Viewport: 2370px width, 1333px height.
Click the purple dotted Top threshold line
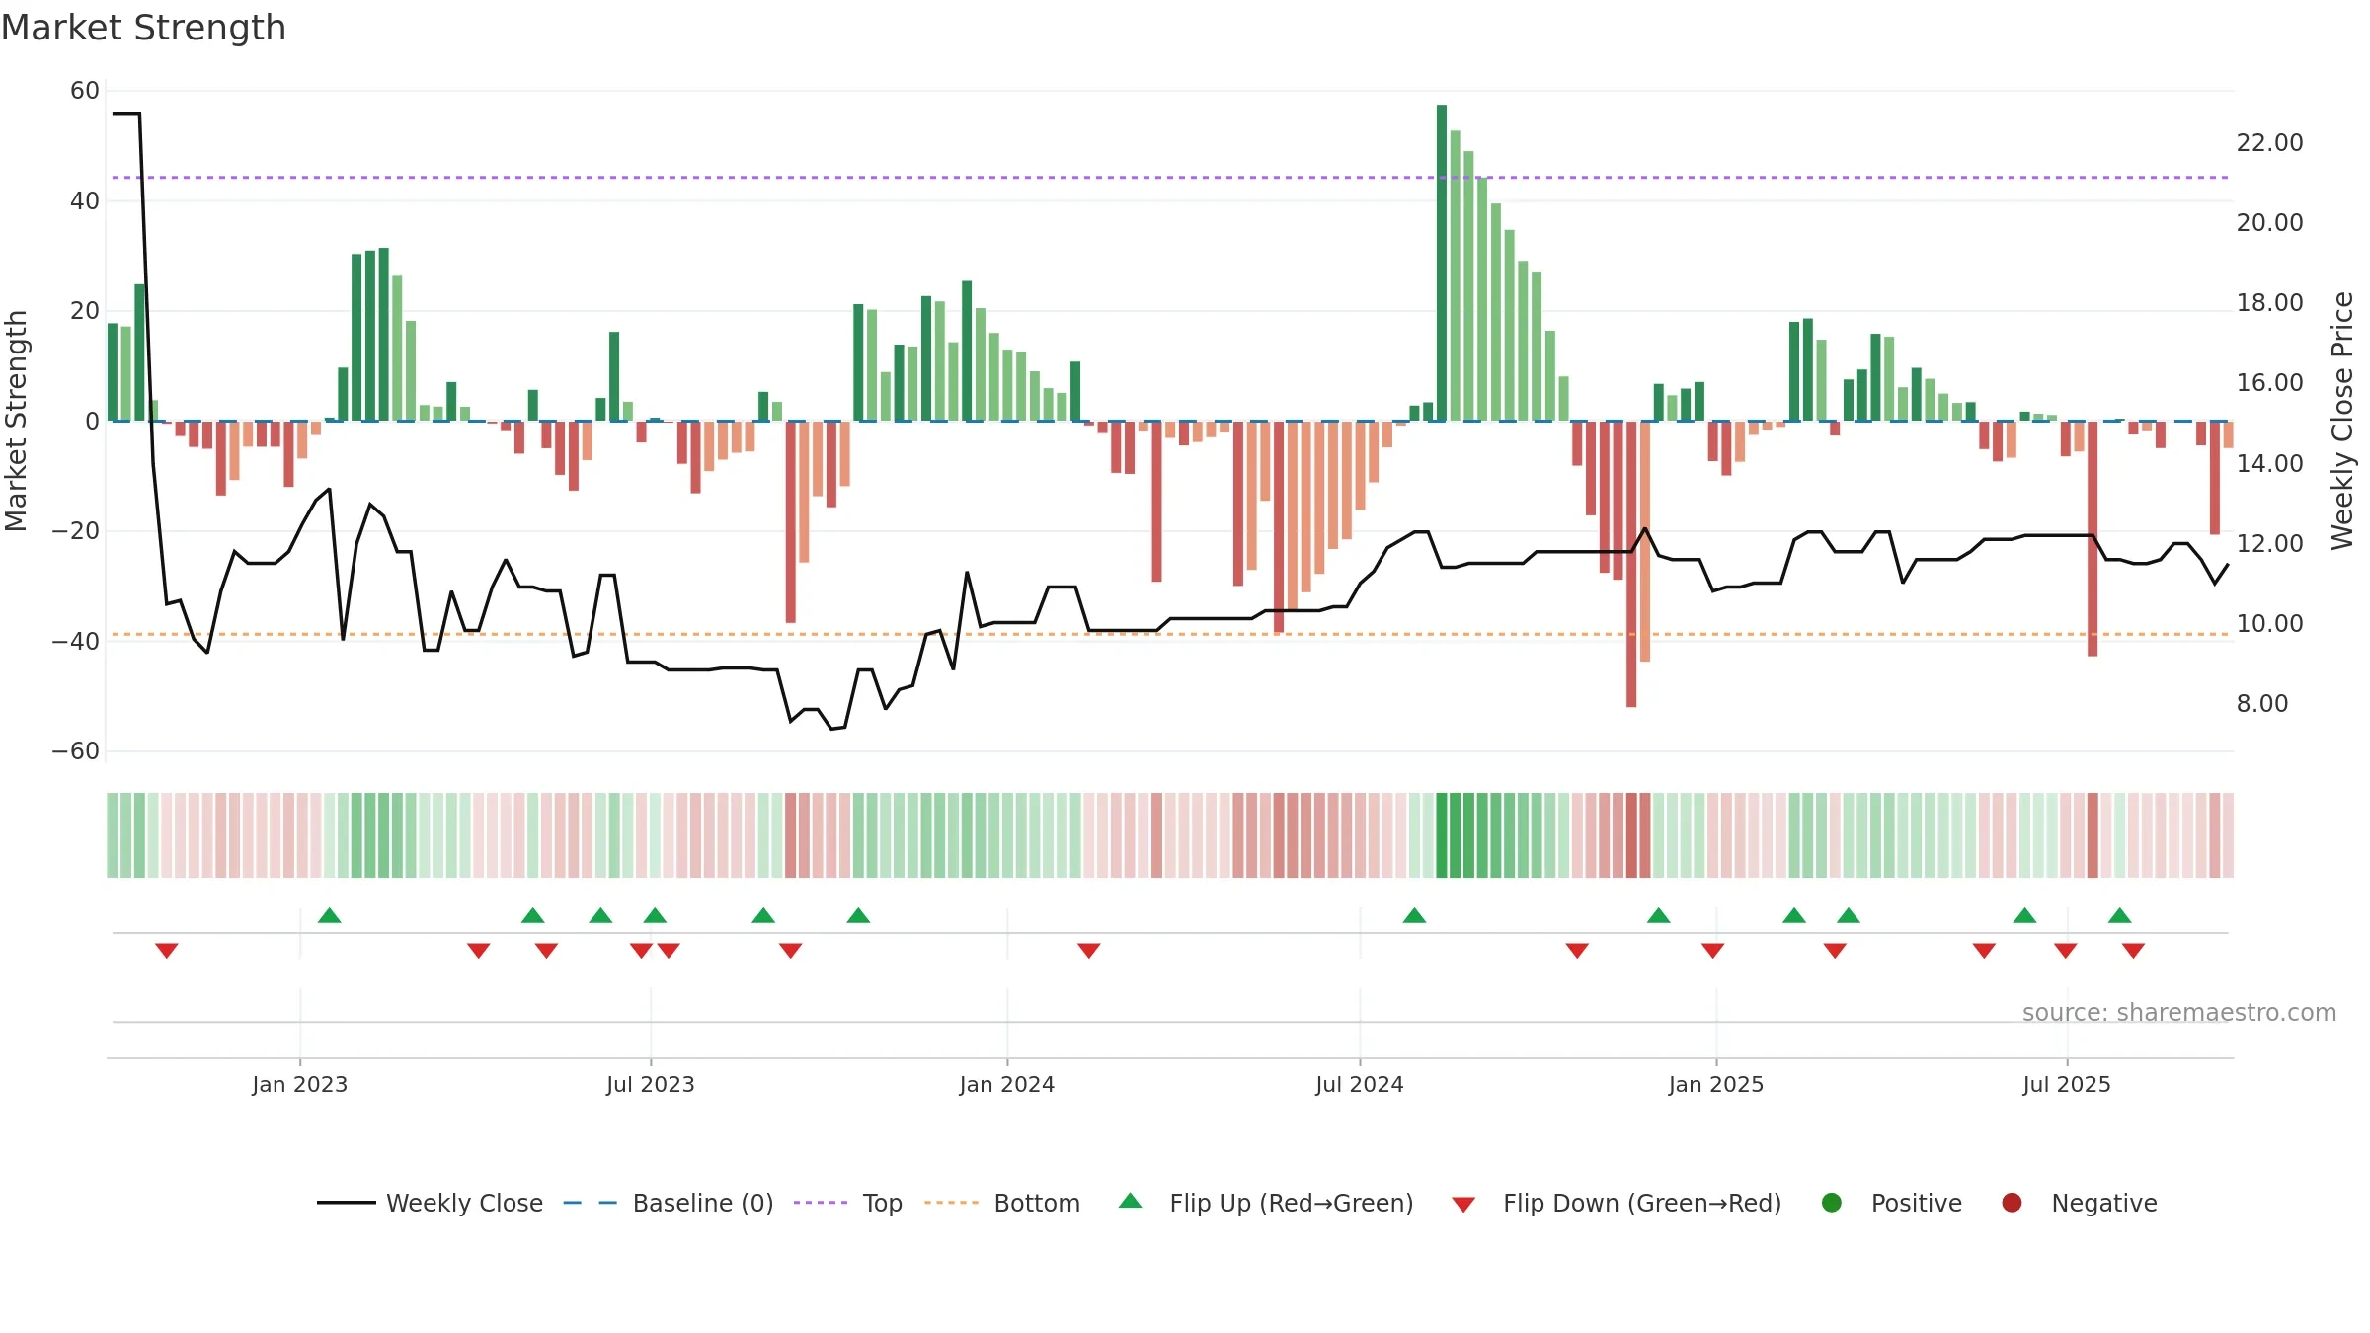click(x=1170, y=178)
